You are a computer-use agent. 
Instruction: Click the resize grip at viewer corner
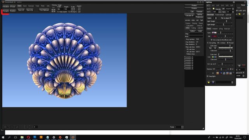(x=203, y=128)
